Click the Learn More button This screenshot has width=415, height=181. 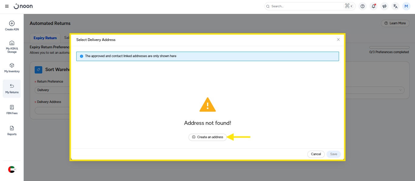pos(395,23)
